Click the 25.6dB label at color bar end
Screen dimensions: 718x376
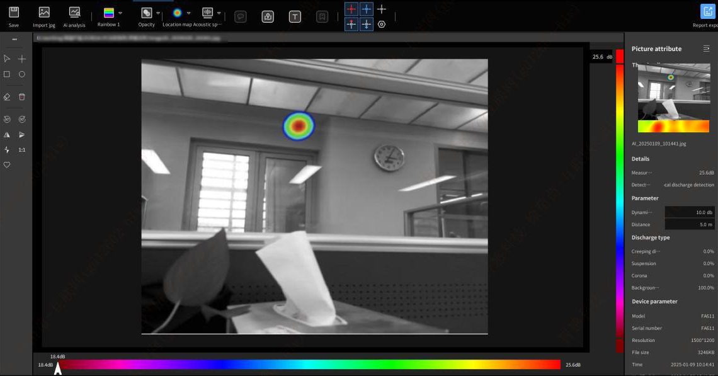click(x=573, y=365)
